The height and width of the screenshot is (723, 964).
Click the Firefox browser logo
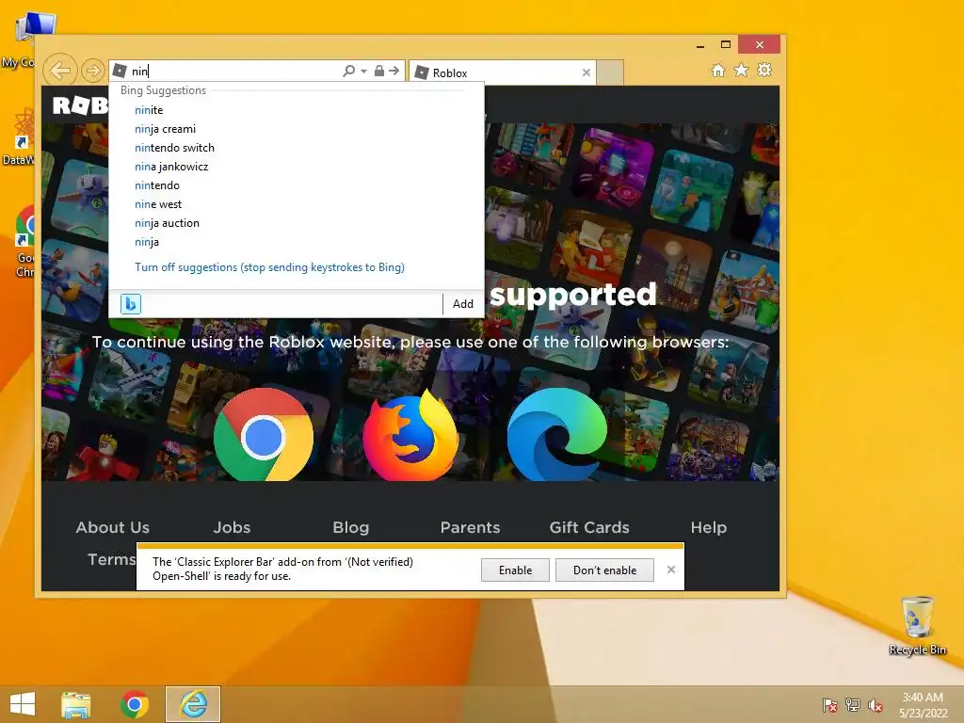[x=410, y=435]
